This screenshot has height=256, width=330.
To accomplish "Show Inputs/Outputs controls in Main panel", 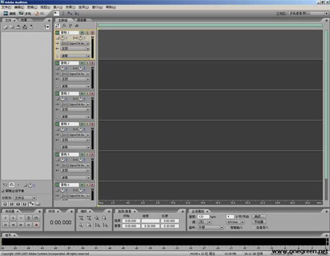I will [x=57, y=26].
